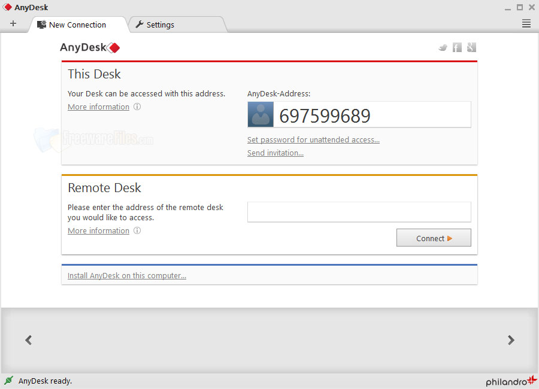
Task: Click the Send invitation link
Action: pyautogui.click(x=275, y=153)
